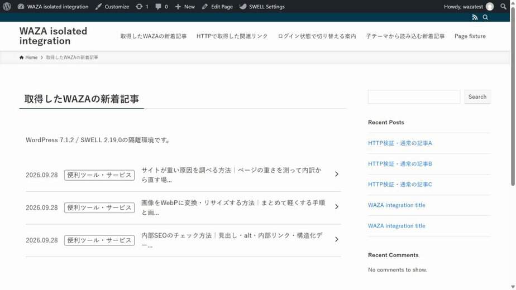Click the home icon in the breadcrumb
This screenshot has height=290, width=516.
[21, 57]
